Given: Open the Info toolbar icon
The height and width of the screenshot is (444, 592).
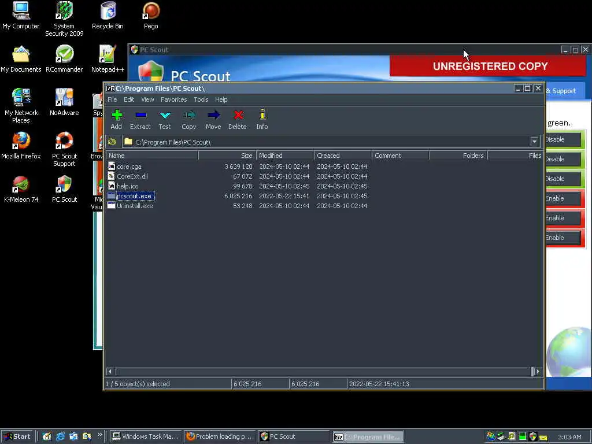Looking at the screenshot, I should click(262, 115).
